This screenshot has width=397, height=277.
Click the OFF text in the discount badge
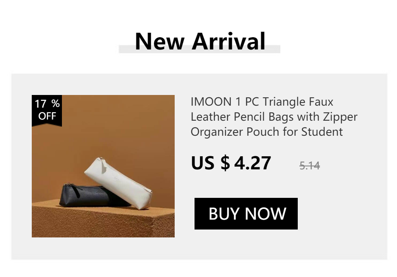(47, 116)
